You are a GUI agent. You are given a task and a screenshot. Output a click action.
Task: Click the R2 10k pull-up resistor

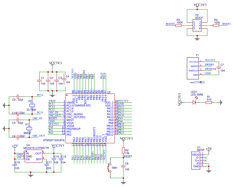[x=123, y=150]
